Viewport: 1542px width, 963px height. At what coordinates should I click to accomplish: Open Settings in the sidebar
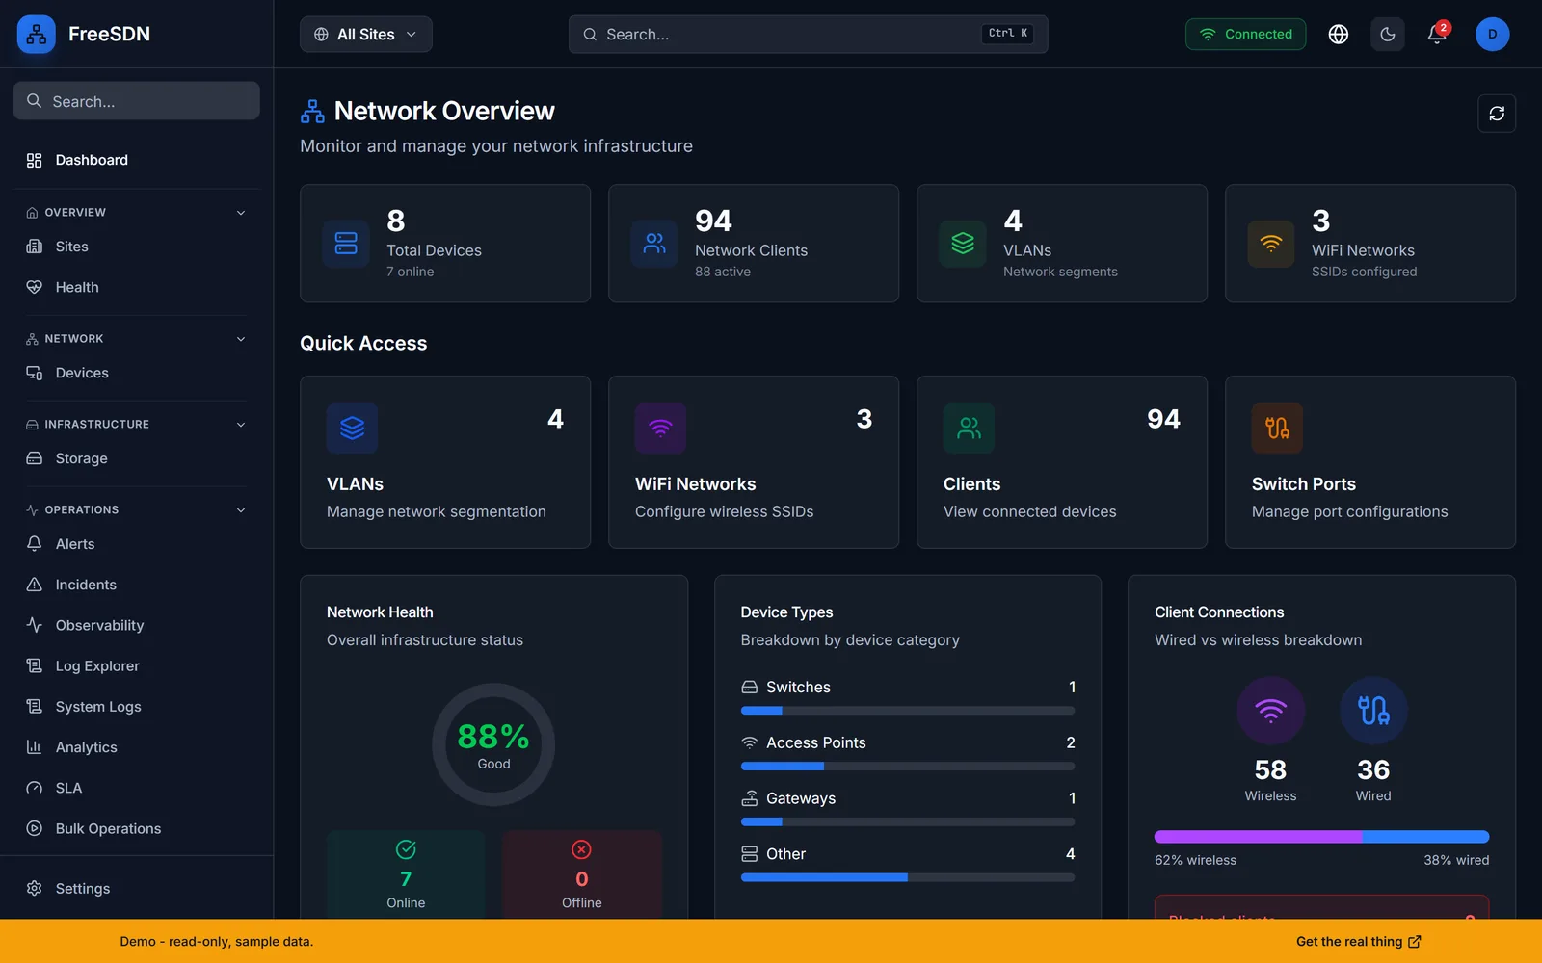[x=136, y=889]
